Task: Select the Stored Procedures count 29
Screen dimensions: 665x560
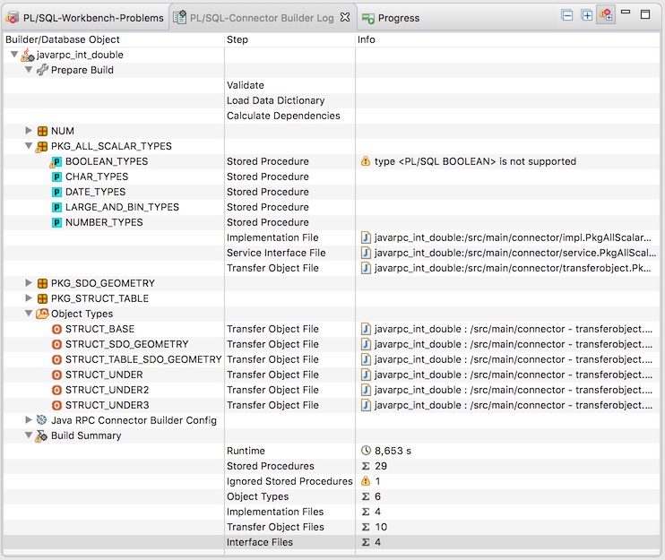Action: click(380, 466)
